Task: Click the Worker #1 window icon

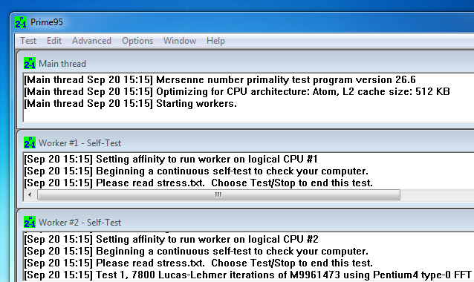Action: click(30, 142)
